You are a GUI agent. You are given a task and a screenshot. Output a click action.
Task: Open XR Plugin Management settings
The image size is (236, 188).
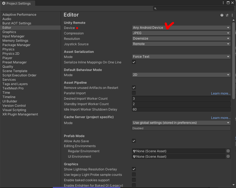click(20, 114)
